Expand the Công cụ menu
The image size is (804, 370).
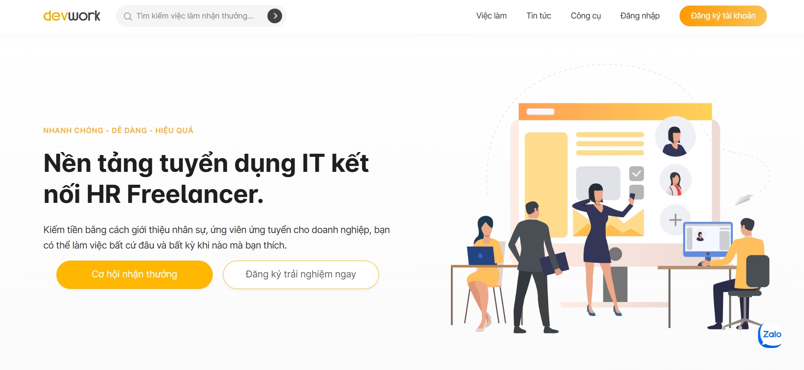pos(586,16)
